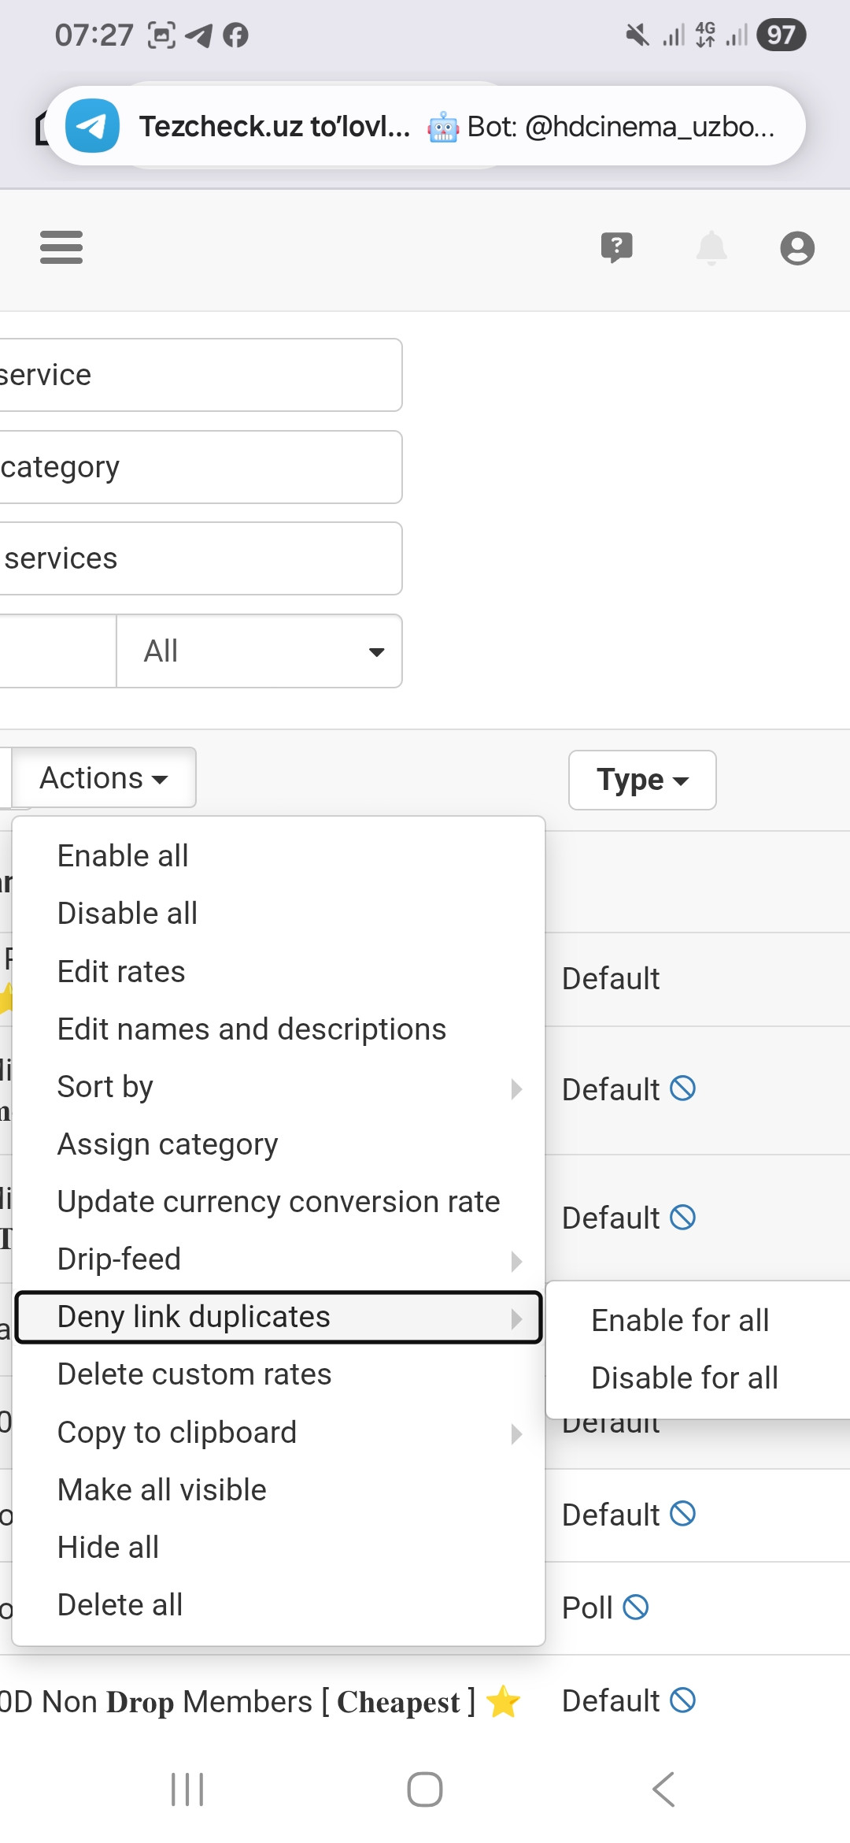Click the category input field
Viewport: 850px width, 1843px height.
201,467
